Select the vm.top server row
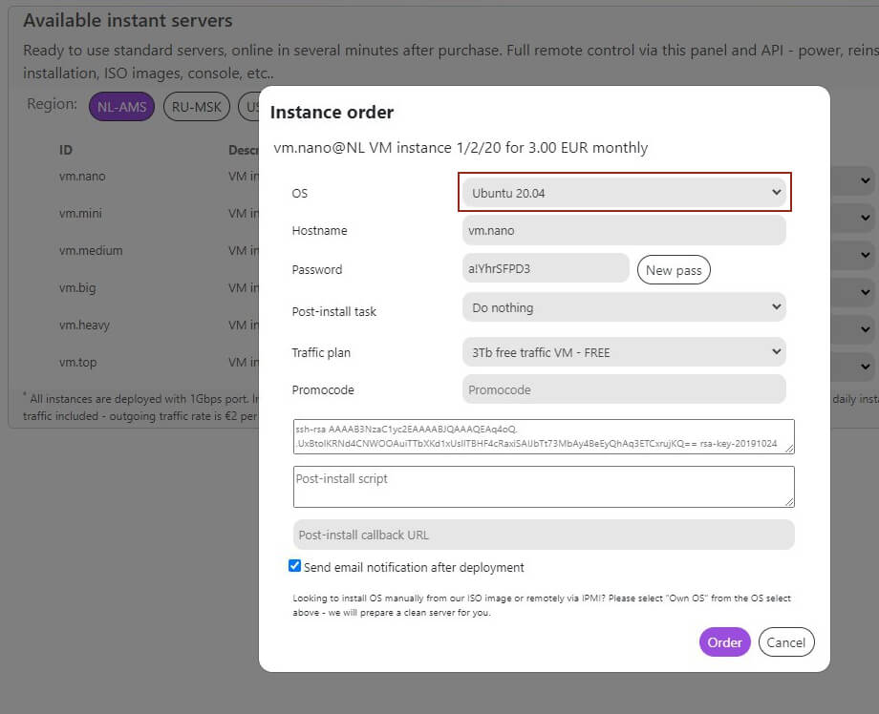The width and height of the screenshot is (879, 714). 78,363
